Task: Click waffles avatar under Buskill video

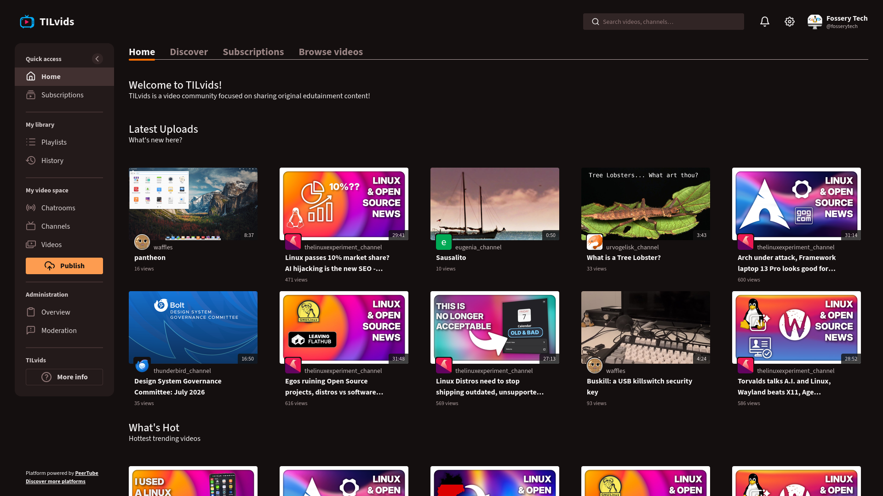Action: (595, 366)
